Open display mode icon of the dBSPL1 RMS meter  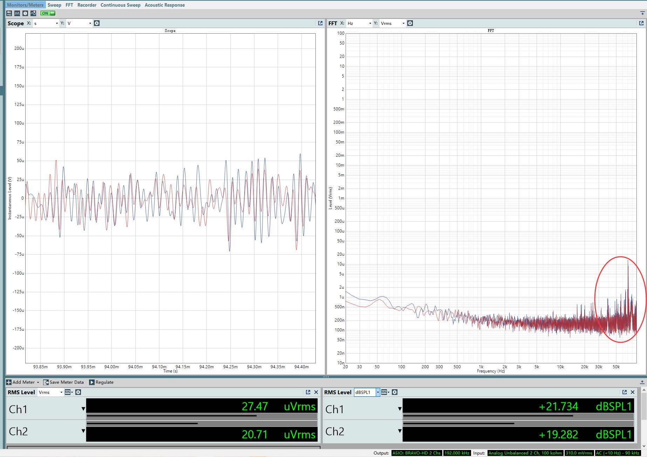coord(386,392)
